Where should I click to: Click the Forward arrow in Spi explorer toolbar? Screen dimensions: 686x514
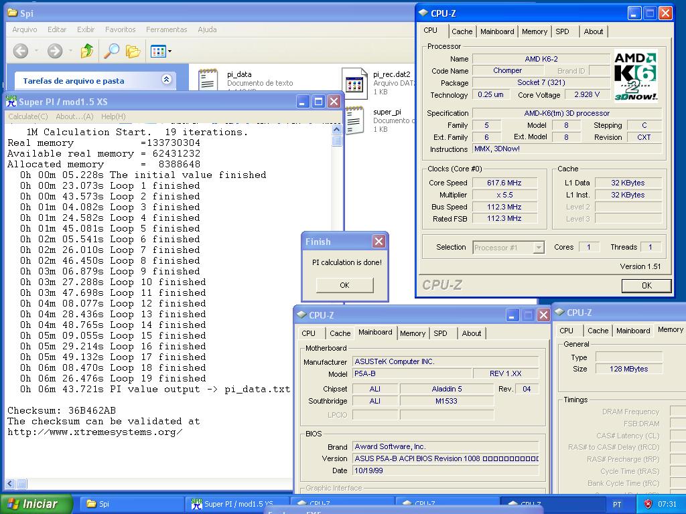click(55, 51)
